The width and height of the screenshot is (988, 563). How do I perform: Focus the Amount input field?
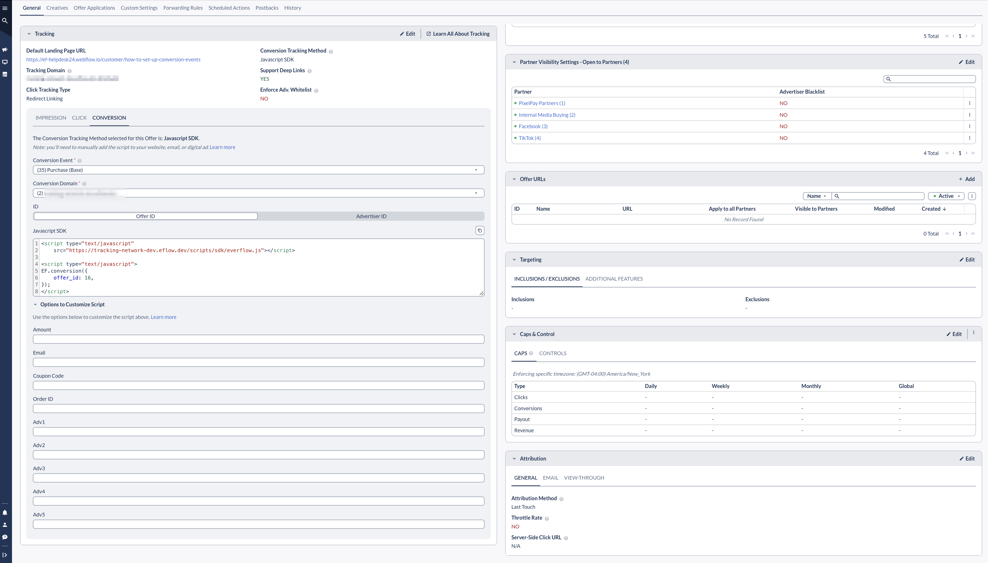point(258,339)
